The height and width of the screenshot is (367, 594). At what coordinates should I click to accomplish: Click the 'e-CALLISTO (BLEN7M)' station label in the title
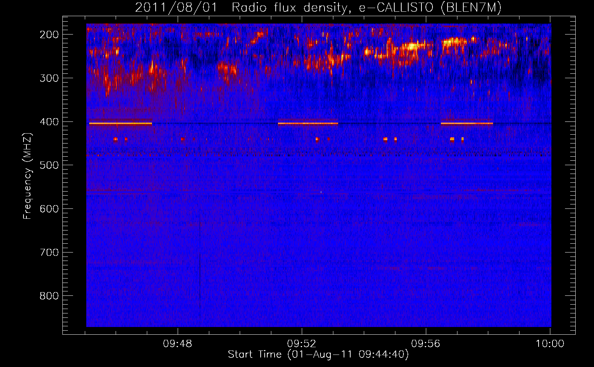click(430, 8)
